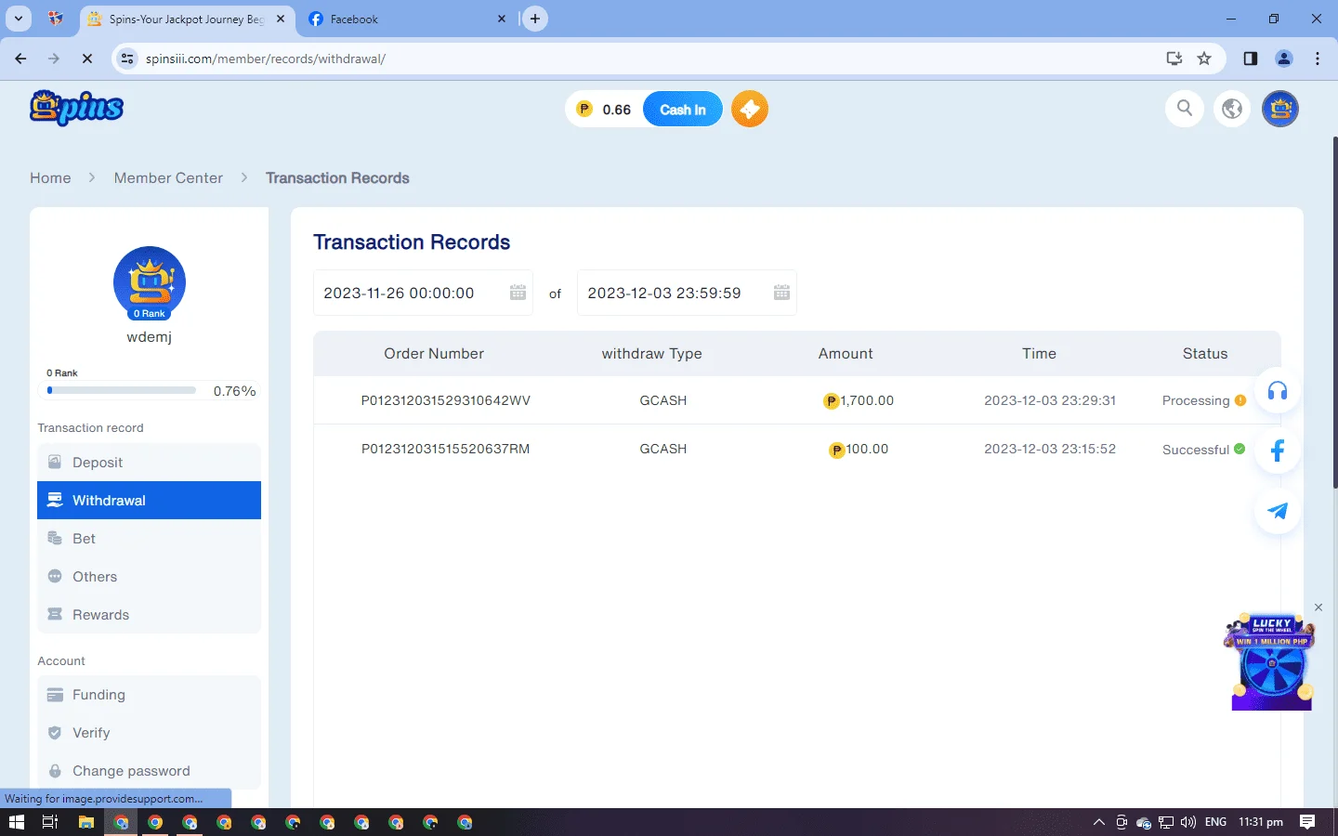Viewport: 1338px width, 836px height.
Task: Open the site search magnifier icon
Action: pyautogui.click(x=1185, y=109)
